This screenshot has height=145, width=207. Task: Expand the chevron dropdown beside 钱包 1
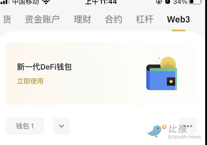point(61,126)
